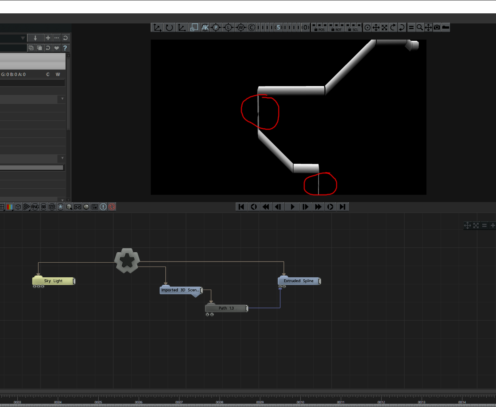Click the grey slider bar in properties
The height and width of the screenshot is (407, 496).
[32, 167]
